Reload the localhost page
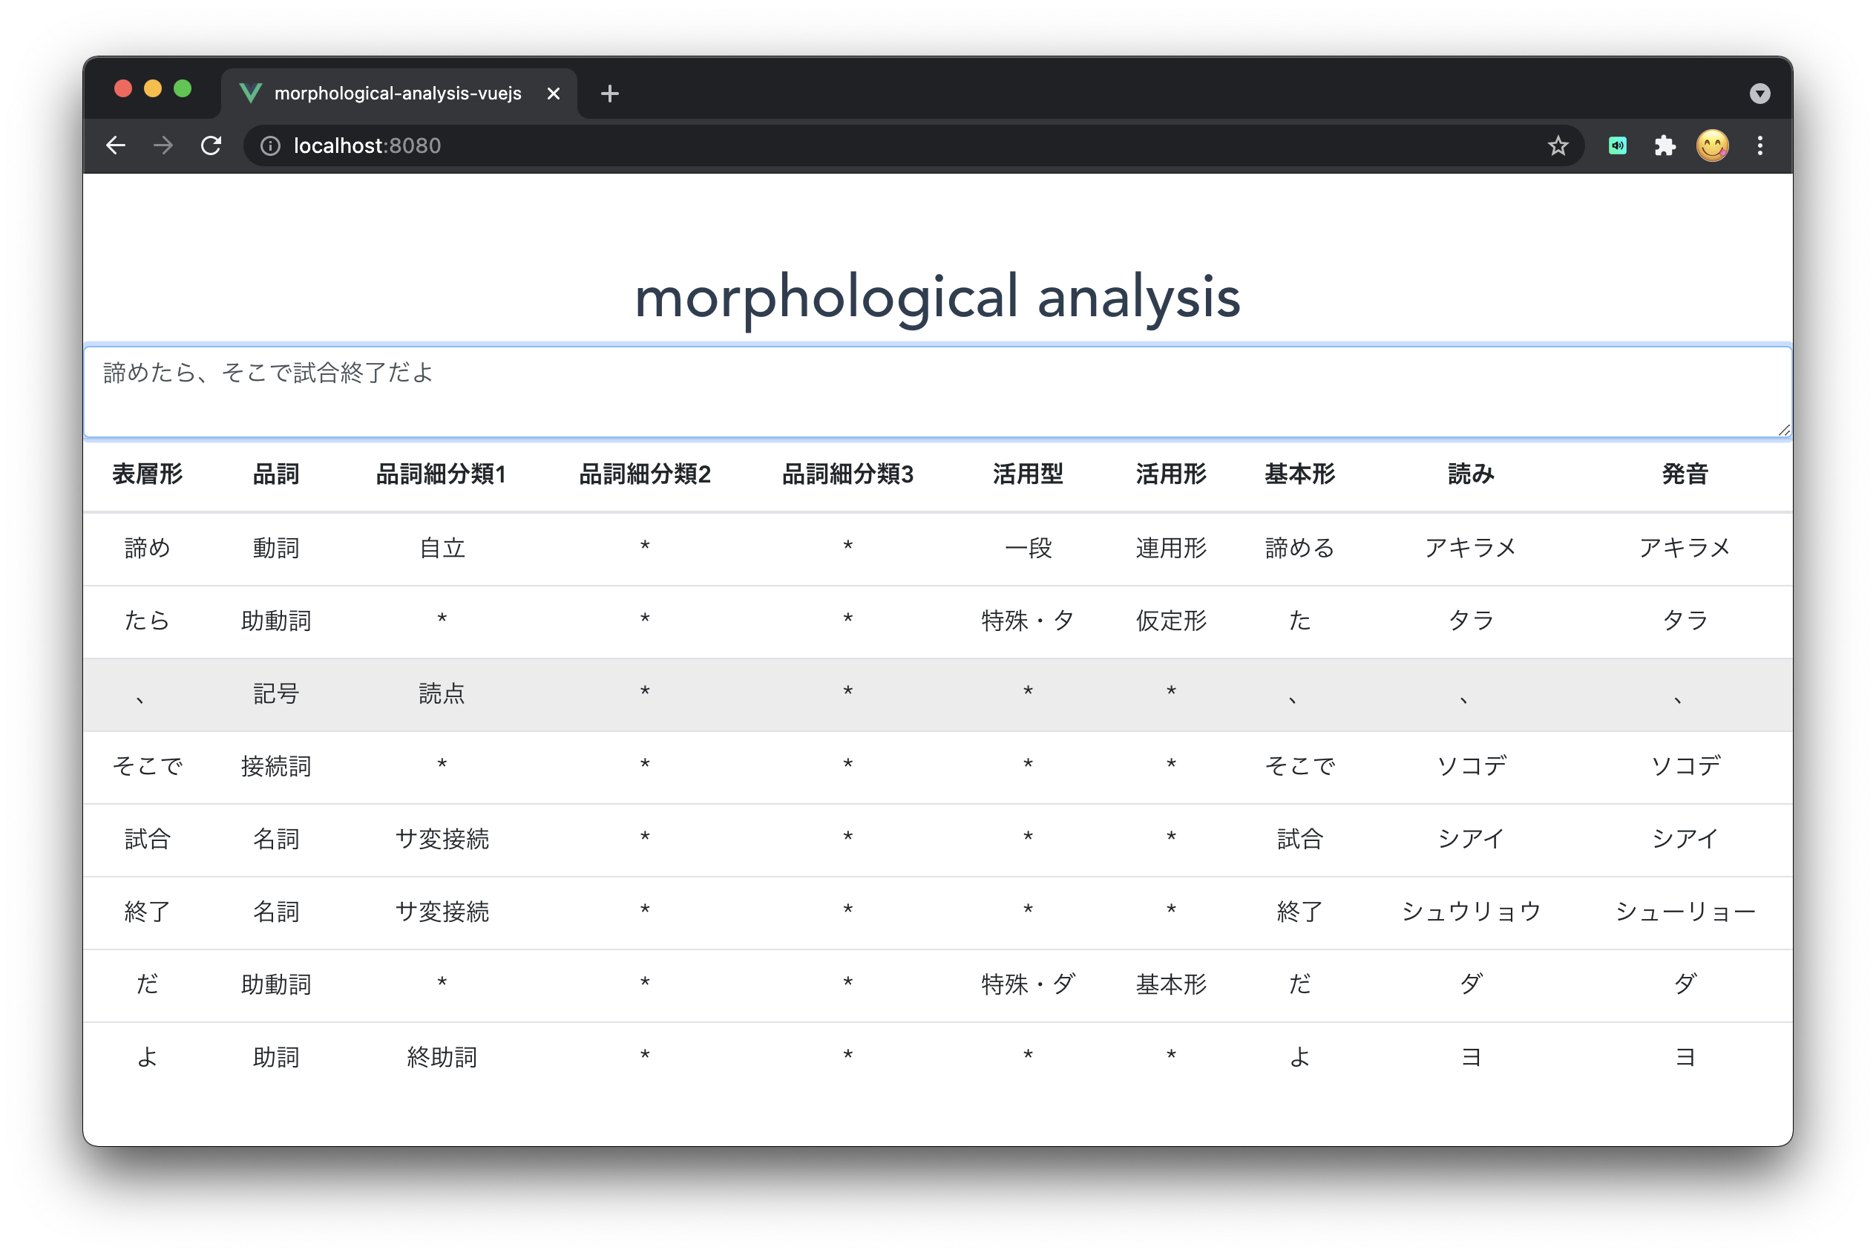This screenshot has height=1256, width=1876. click(x=211, y=145)
